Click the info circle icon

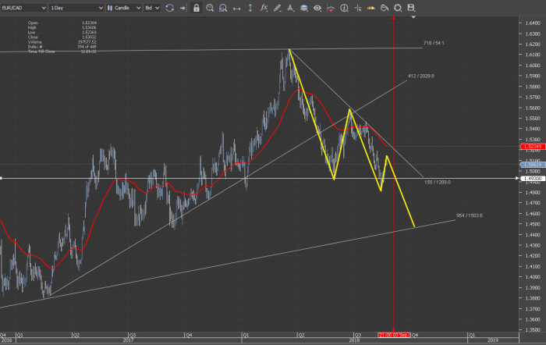(x=344, y=8)
